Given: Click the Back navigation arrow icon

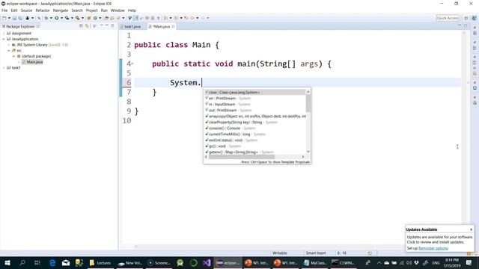Looking at the screenshot, I should (192, 18).
